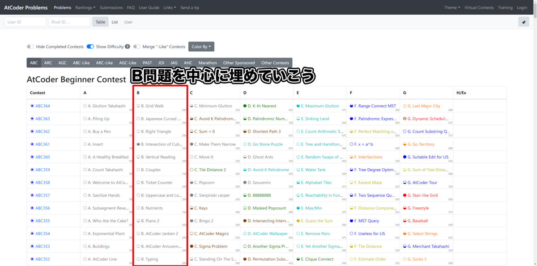Click the difficulty circle next to 88888888
The width and height of the screenshot is (537, 266).
pyautogui.click(x=245, y=195)
